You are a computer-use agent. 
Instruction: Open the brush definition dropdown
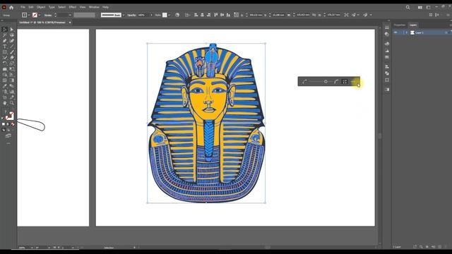[x=124, y=15]
